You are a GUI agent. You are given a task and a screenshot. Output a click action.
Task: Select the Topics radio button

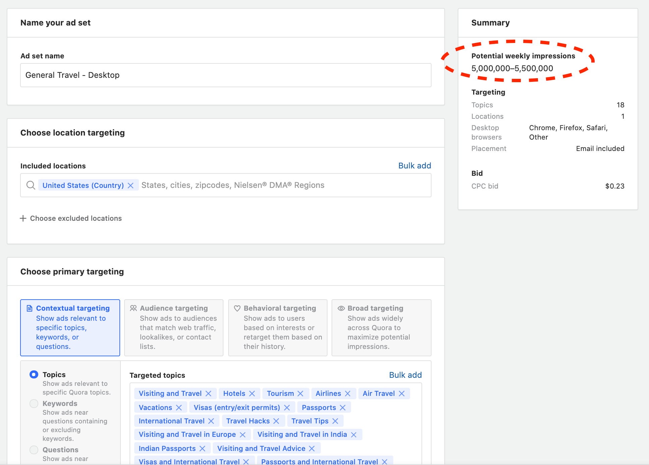tap(34, 374)
